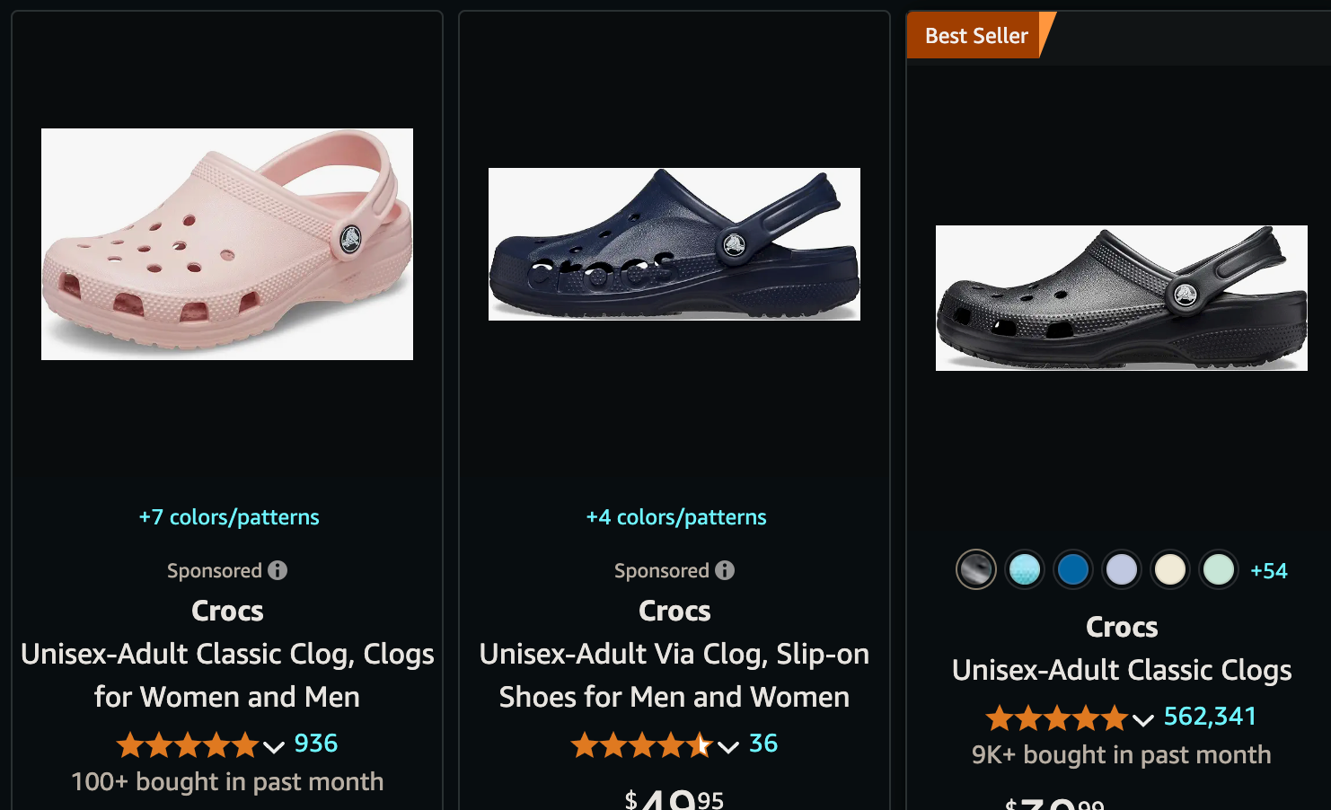Show the +54 additional colors
1331x810 pixels.
(1268, 569)
